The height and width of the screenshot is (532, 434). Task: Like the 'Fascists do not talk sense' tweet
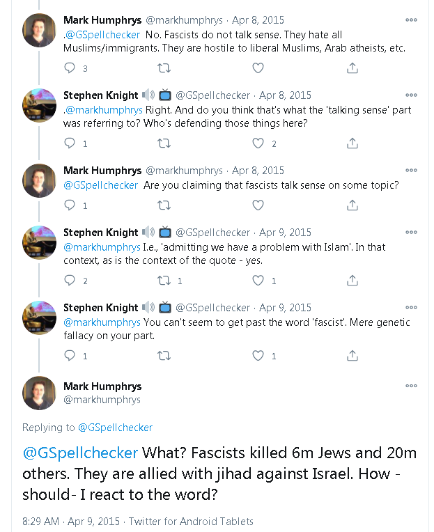pyautogui.click(x=258, y=68)
